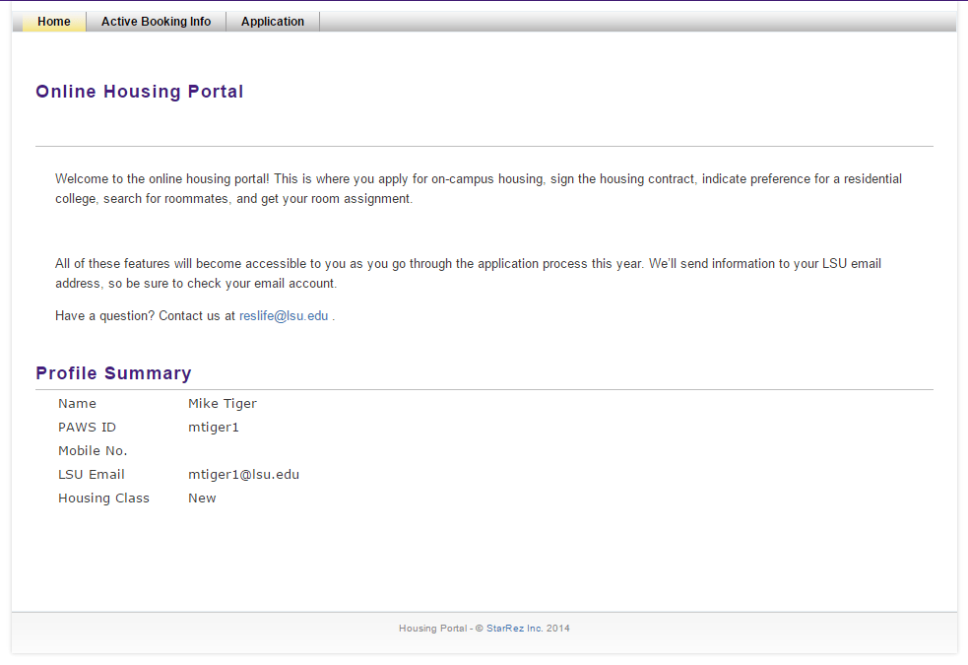968x665 pixels.
Task: Click the Name label in Profile Summary
Action: click(77, 403)
